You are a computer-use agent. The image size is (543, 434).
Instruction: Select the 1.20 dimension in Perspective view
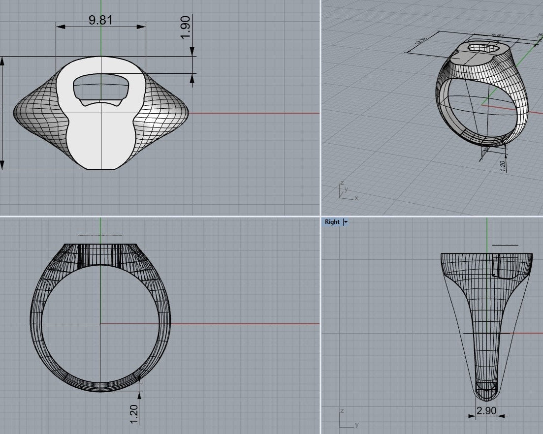coord(503,165)
